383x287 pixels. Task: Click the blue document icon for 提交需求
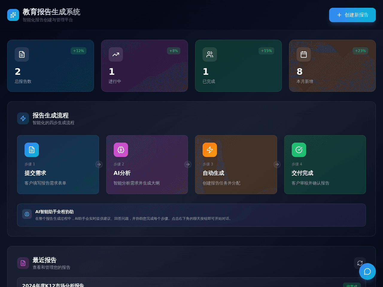click(x=32, y=150)
